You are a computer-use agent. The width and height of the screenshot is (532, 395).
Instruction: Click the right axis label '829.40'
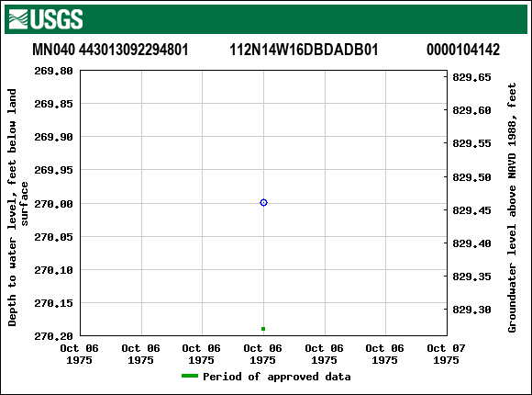click(471, 243)
